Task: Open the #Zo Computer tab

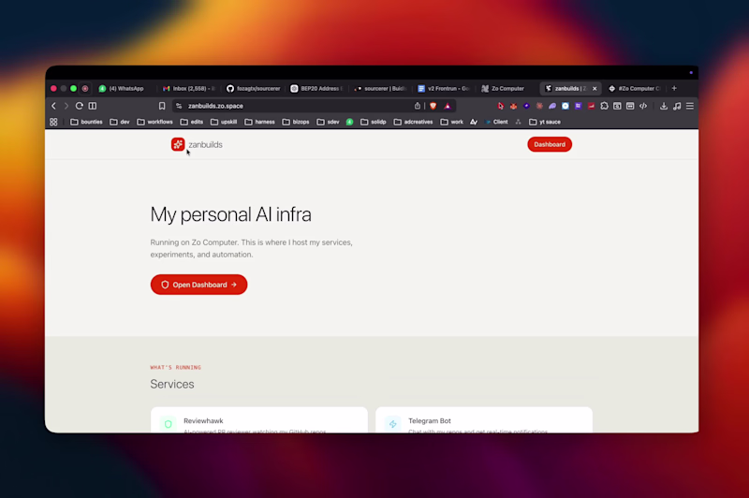Action: [x=635, y=88]
